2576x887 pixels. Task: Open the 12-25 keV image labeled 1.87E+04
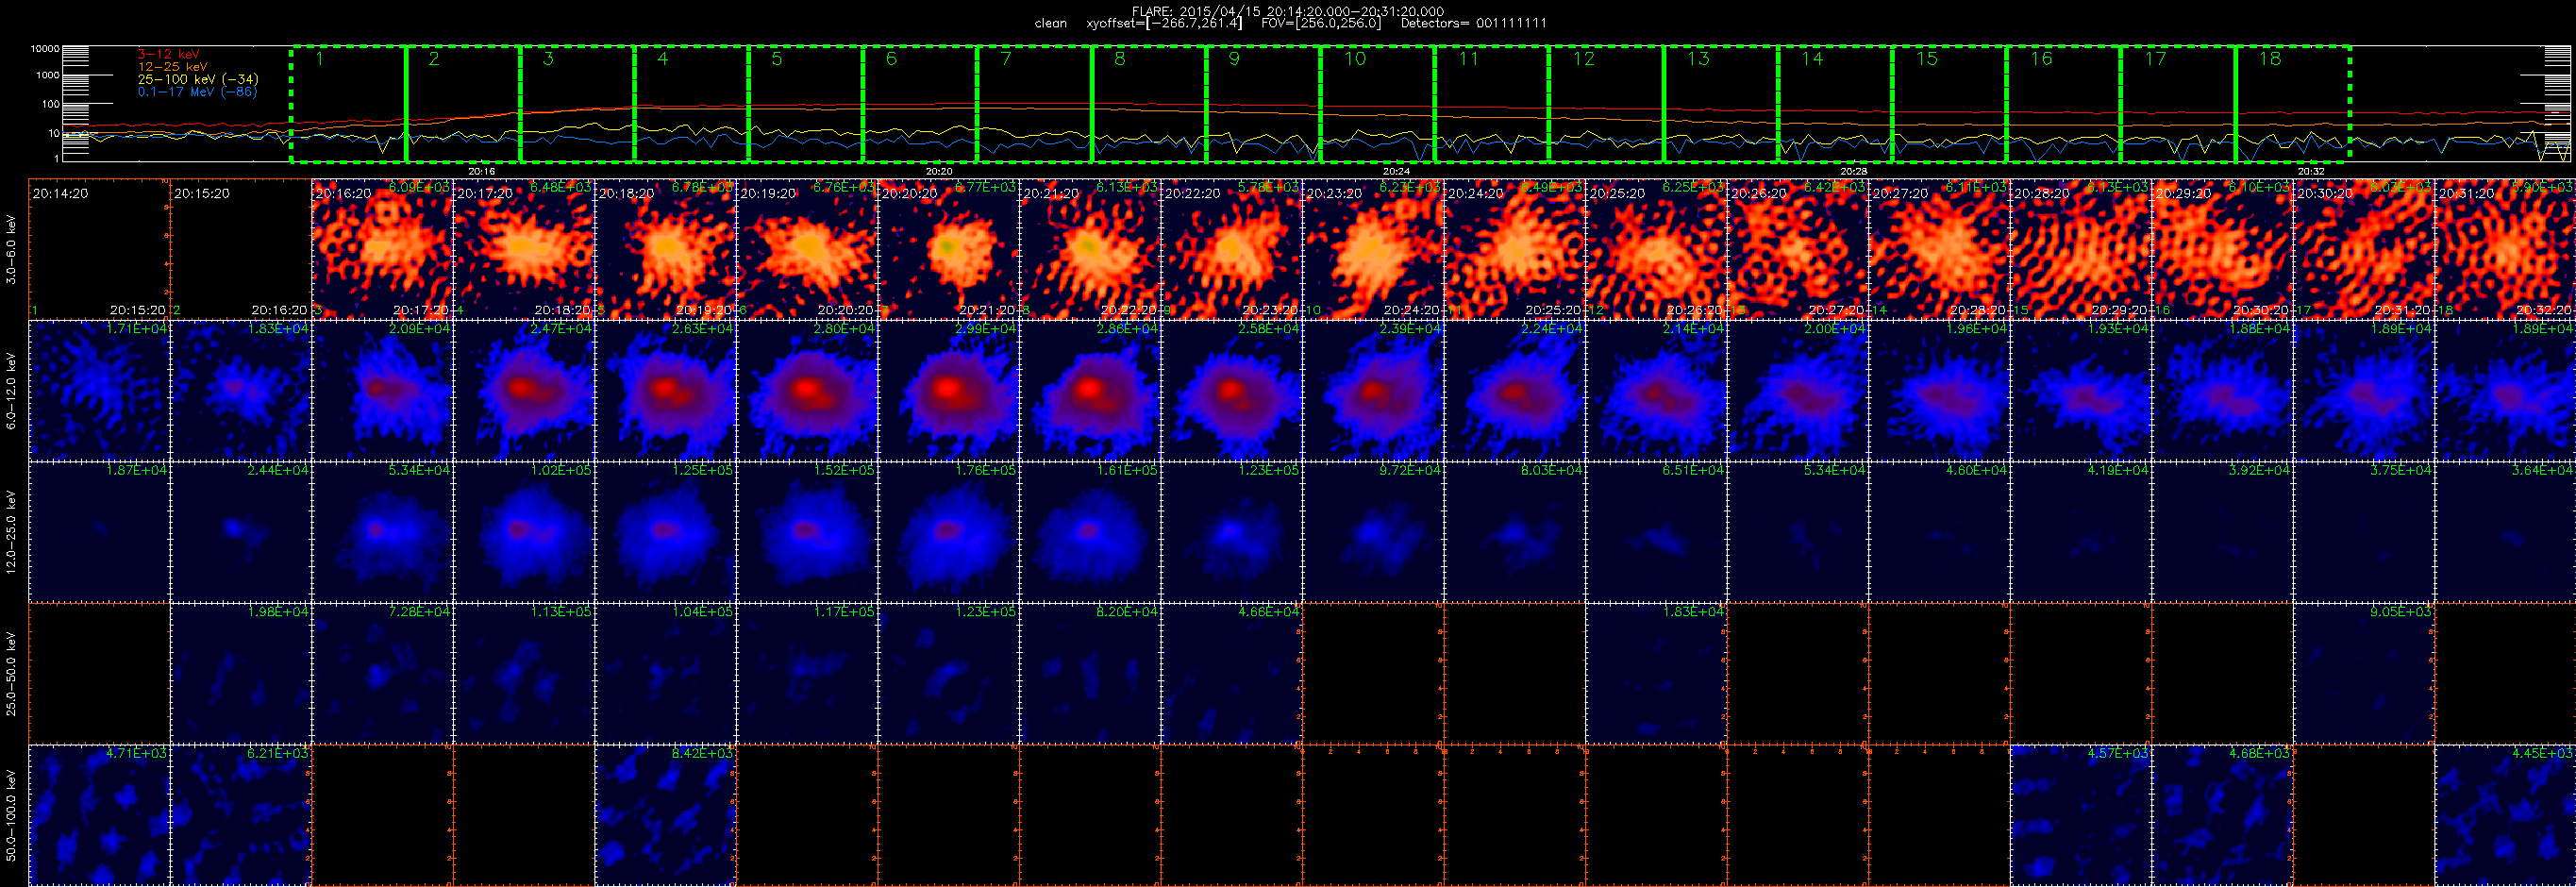99,532
